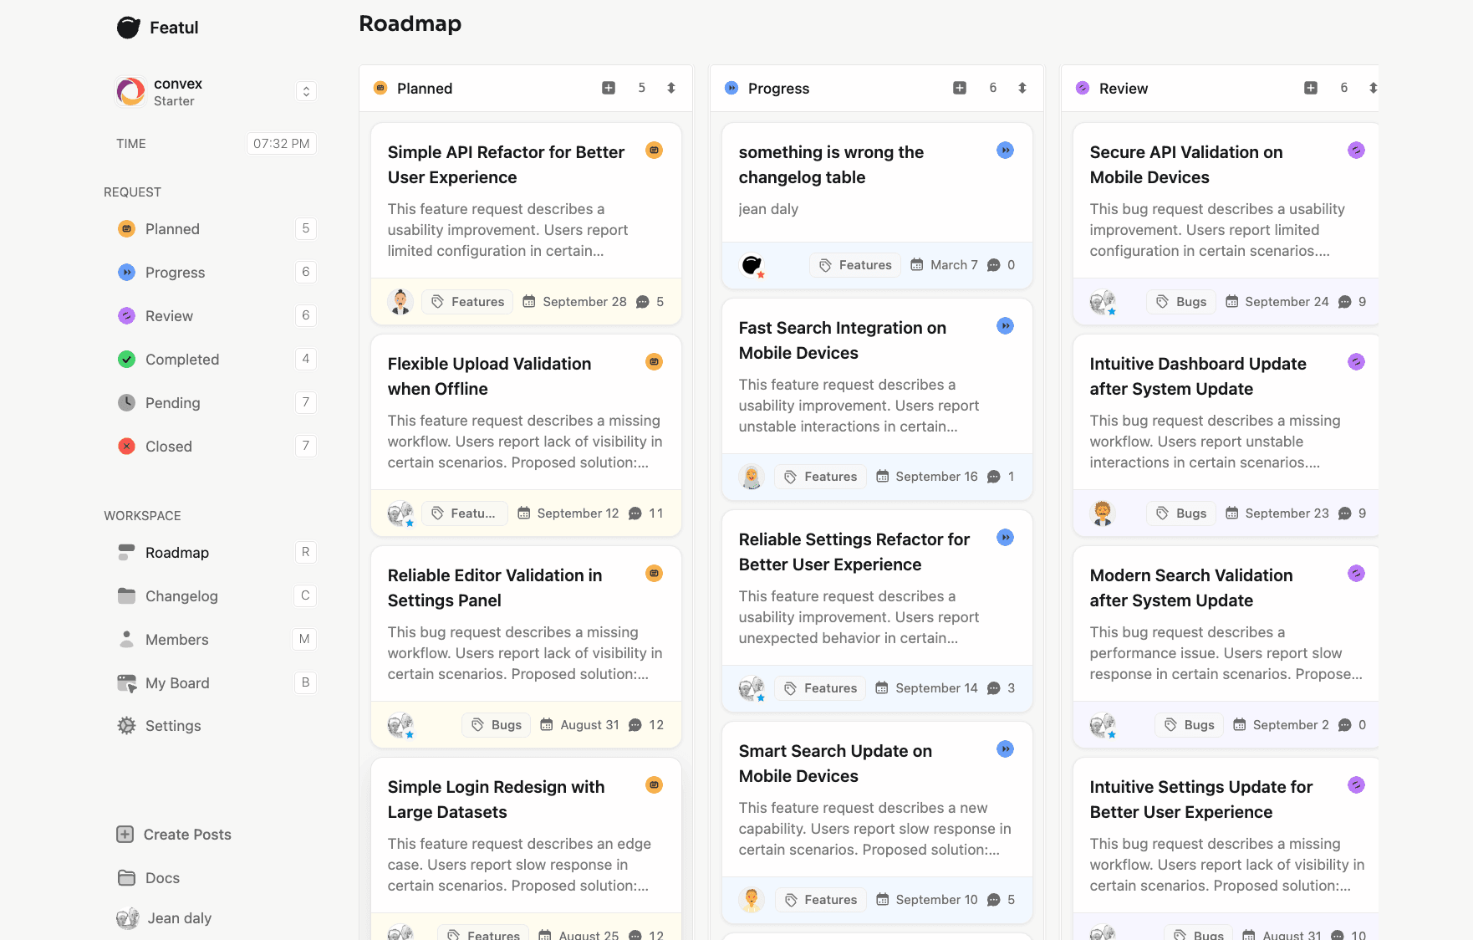This screenshot has width=1473, height=940.
Task: Click the plus icon in the Progress column header
Action: (x=959, y=87)
